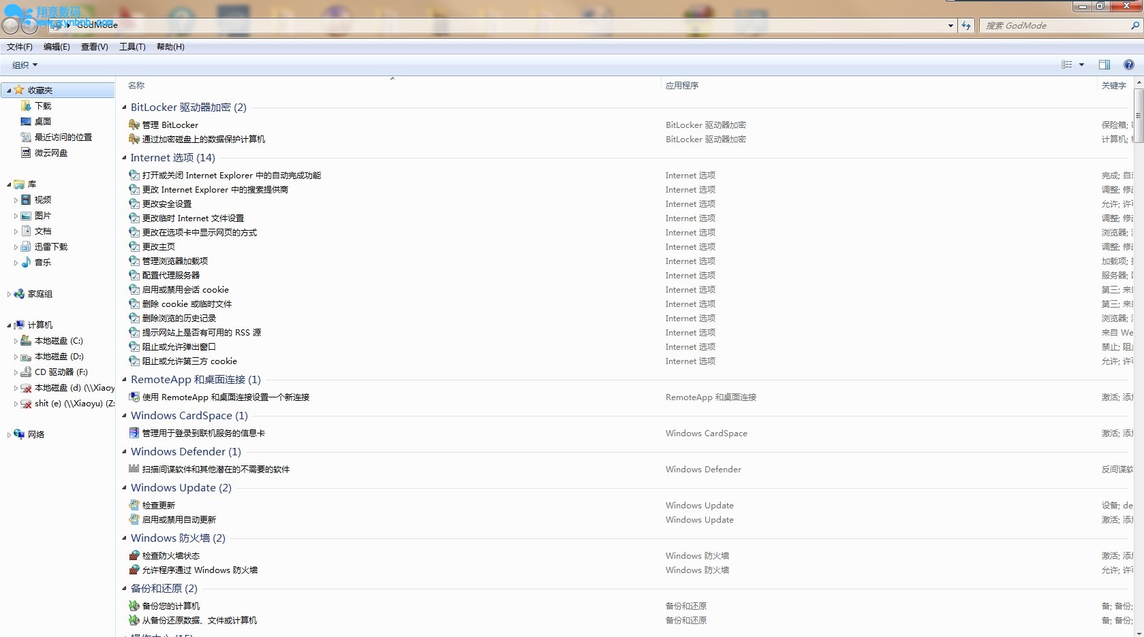Viewport: 1144px width, 637px height.
Task: Click icon for 删除浏览的历史记录
Action: [x=134, y=318]
